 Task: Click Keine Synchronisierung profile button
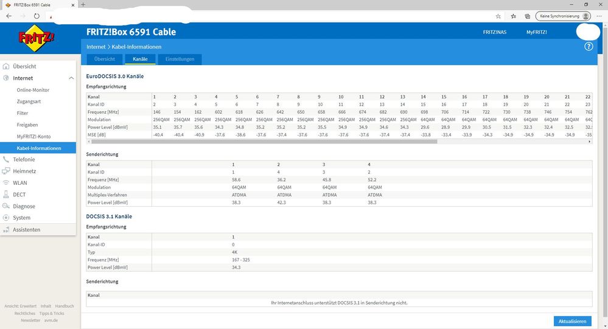(x=564, y=16)
